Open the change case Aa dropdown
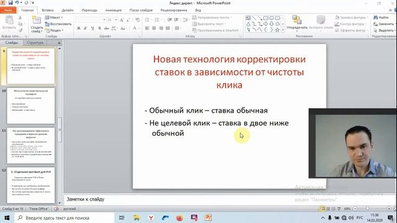 click(123, 28)
